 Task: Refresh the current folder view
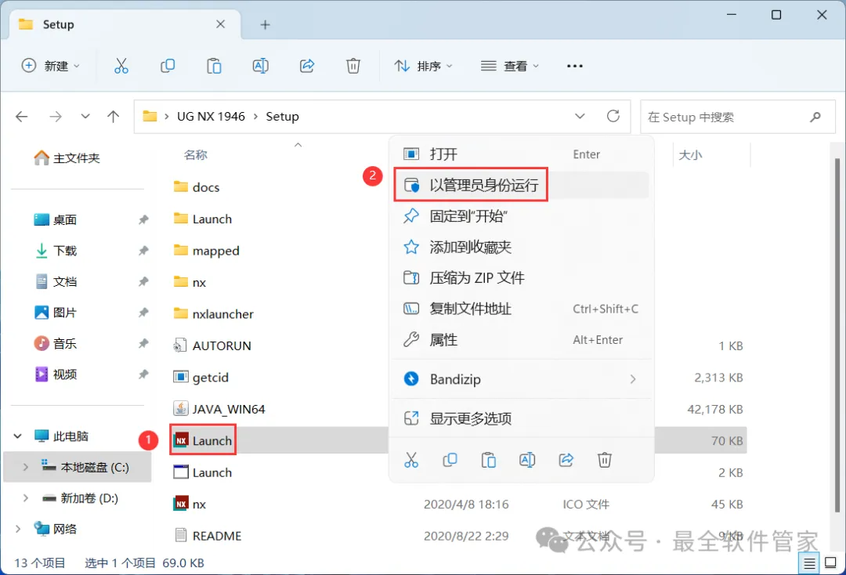point(613,116)
